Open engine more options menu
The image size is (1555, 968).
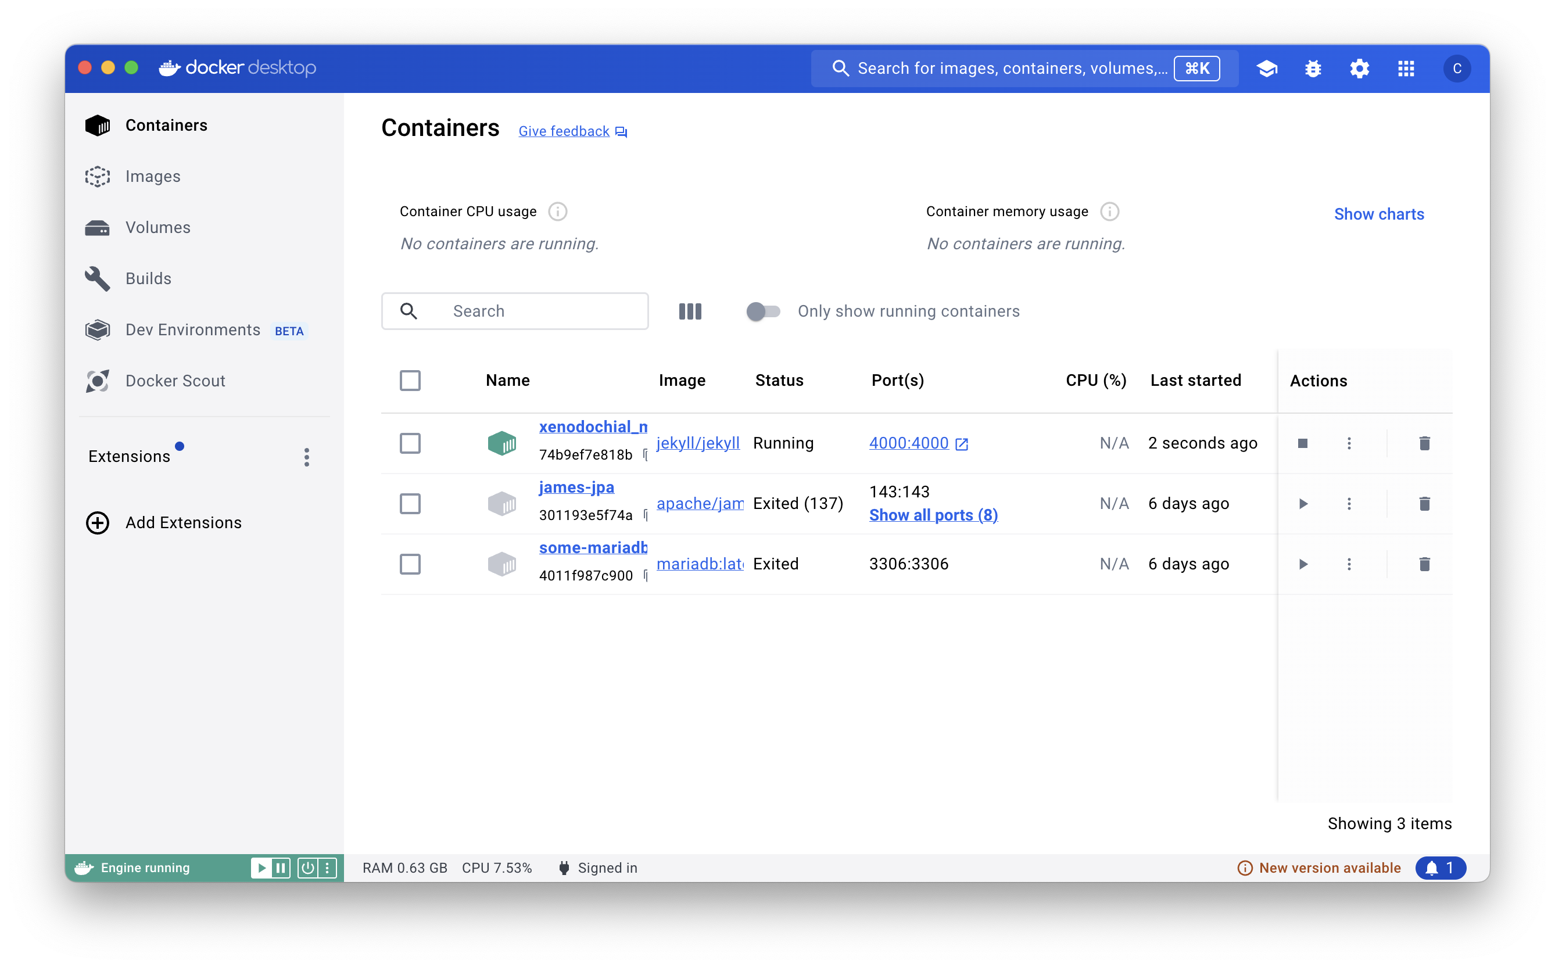pyautogui.click(x=327, y=868)
